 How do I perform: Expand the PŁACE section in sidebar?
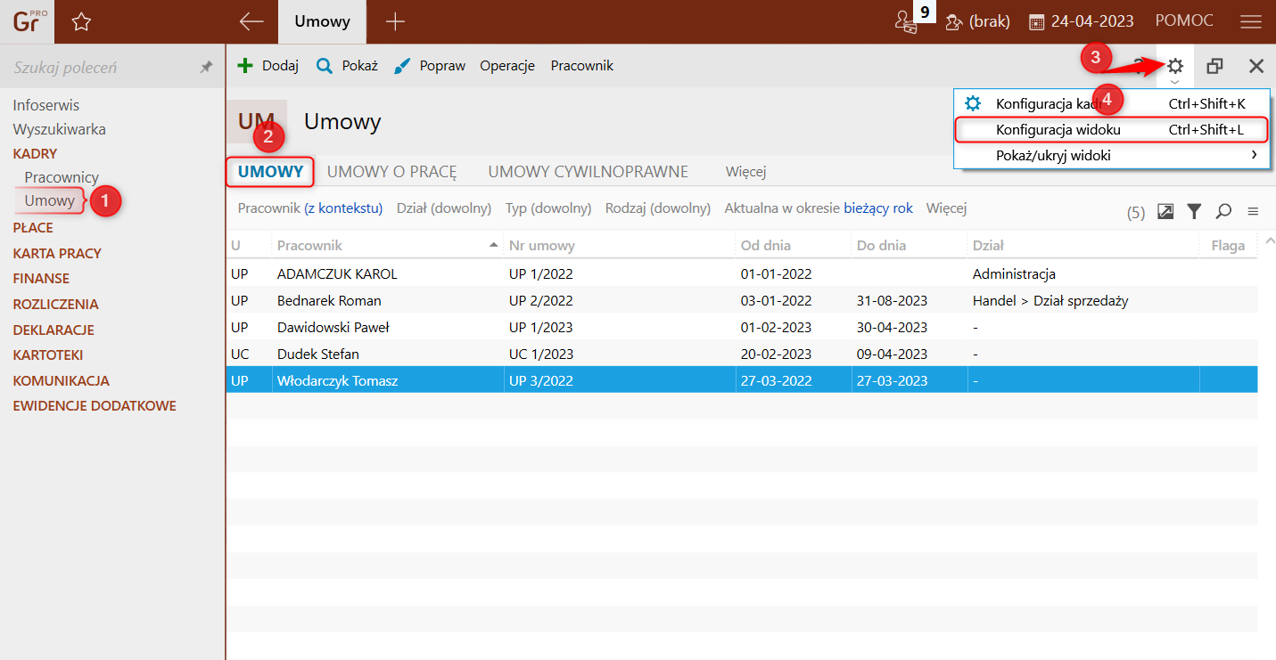[33, 227]
